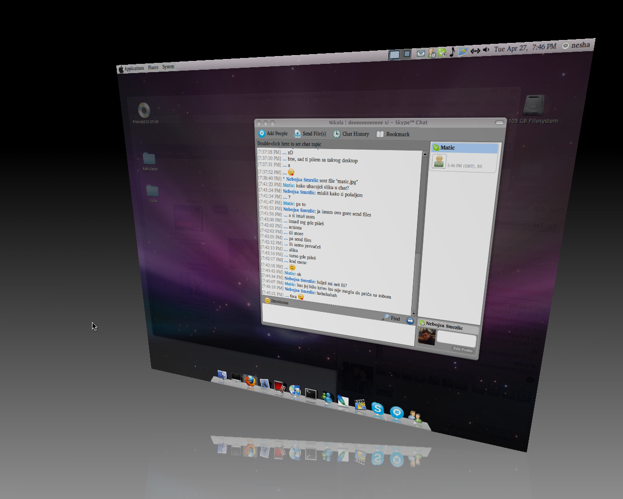The width and height of the screenshot is (623, 499).
Task: Click the blue send message arrow icon
Action: pos(410,321)
